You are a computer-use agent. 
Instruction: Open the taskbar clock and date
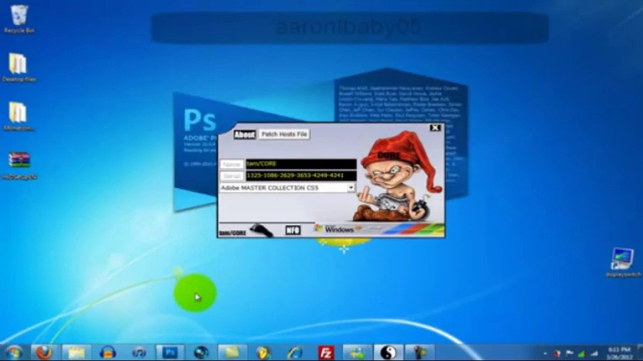click(x=618, y=352)
